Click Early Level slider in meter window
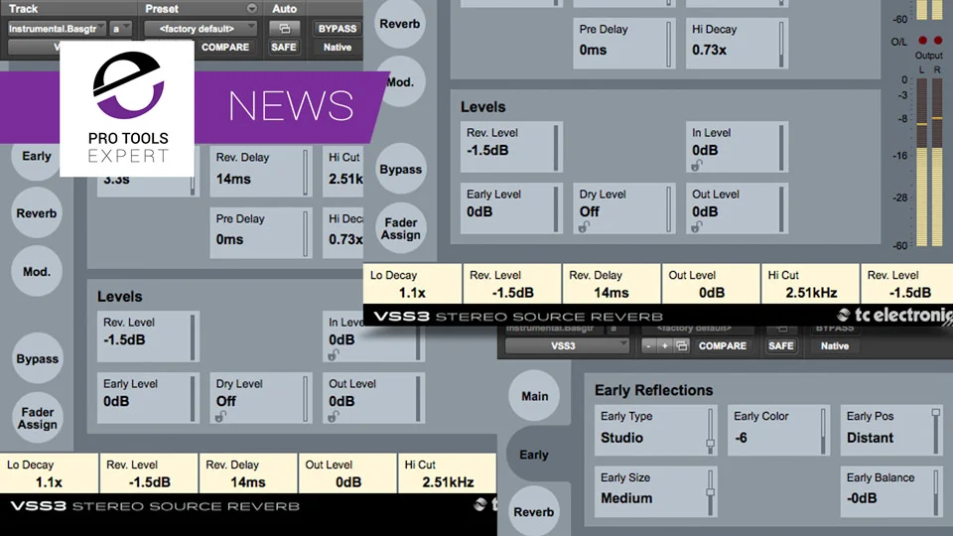The image size is (953, 536). [x=556, y=208]
